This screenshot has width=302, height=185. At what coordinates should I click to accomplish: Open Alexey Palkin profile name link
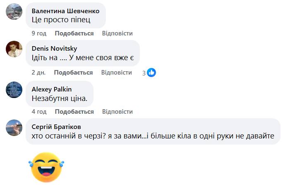(52, 89)
